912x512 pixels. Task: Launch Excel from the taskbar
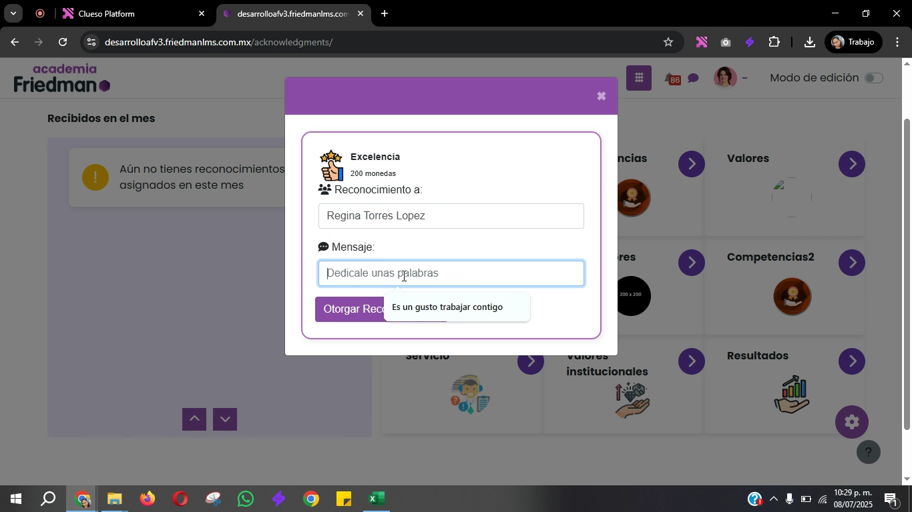pyautogui.click(x=377, y=499)
